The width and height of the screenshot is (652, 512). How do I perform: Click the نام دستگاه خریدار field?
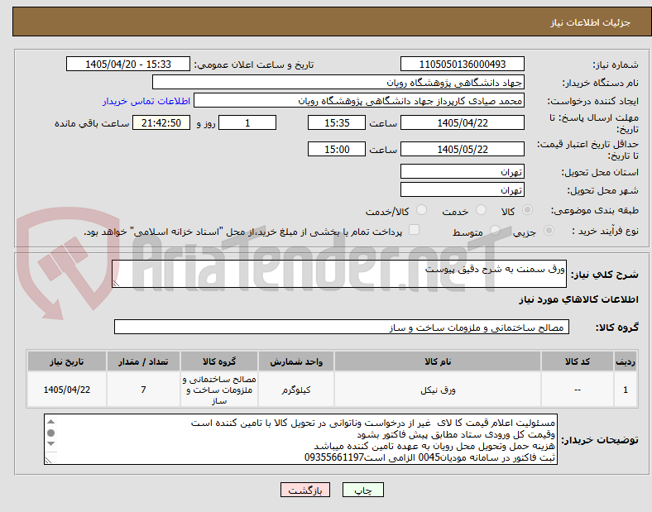pos(338,82)
